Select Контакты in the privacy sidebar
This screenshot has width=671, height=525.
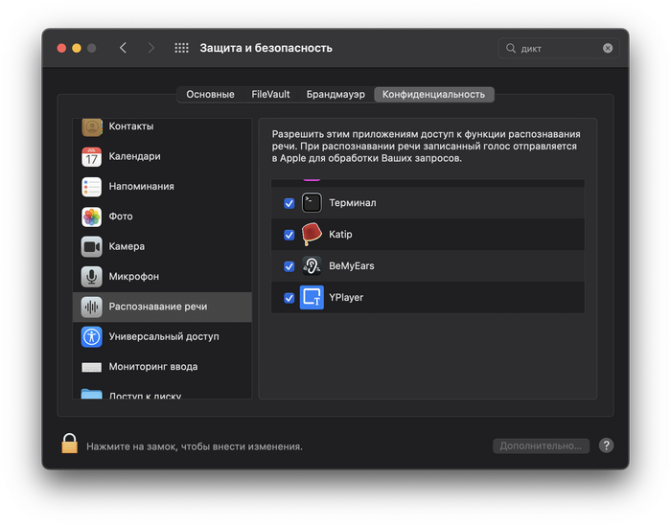(x=130, y=126)
